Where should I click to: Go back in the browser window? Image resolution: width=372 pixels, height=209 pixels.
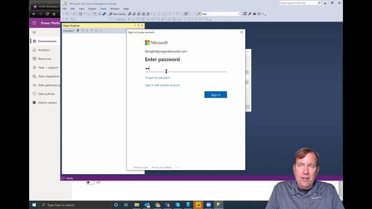(34, 14)
